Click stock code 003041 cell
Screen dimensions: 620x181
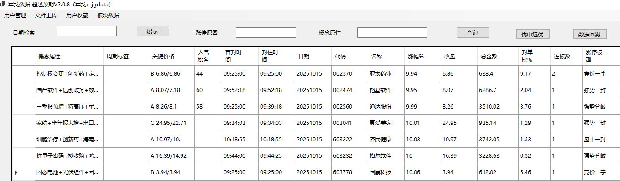point(350,123)
